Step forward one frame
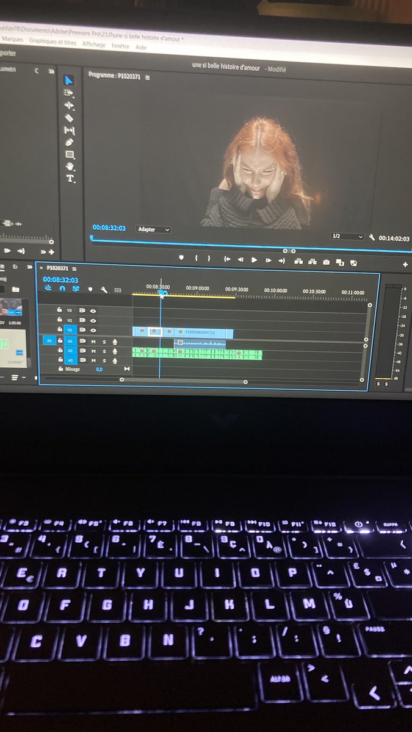Viewport: 412px width, 732px height. pos(268,260)
